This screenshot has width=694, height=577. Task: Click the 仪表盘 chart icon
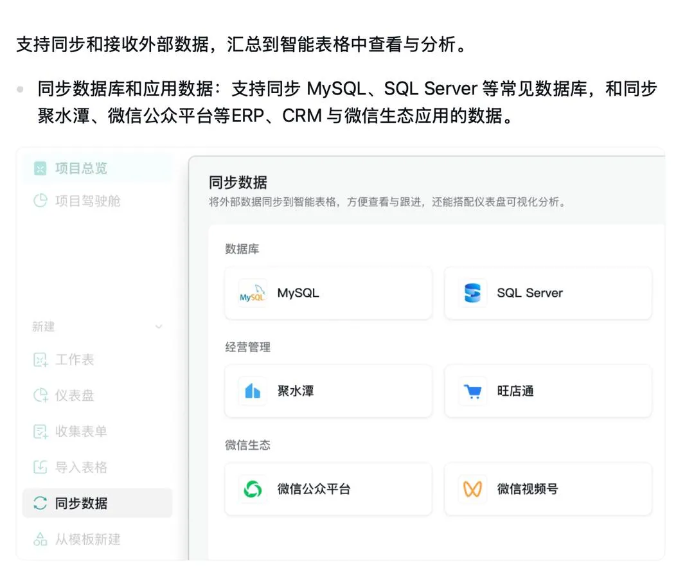(40, 395)
